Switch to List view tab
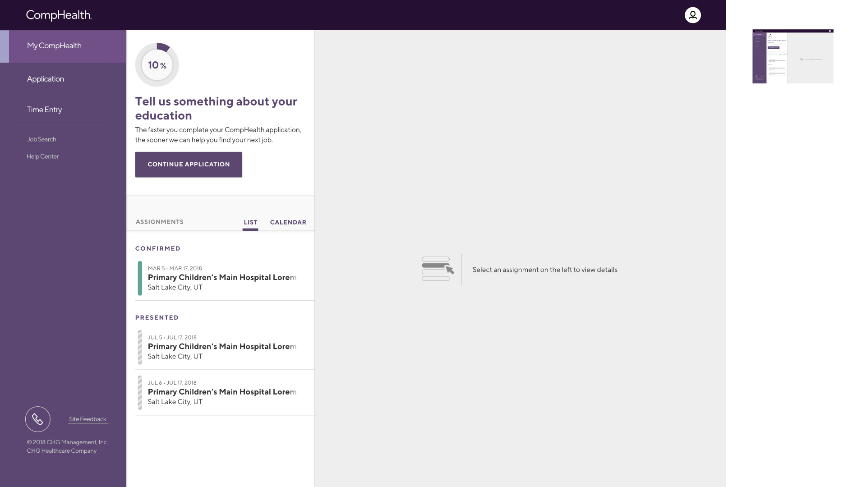The height and width of the screenshot is (487, 866). coord(250,222)
